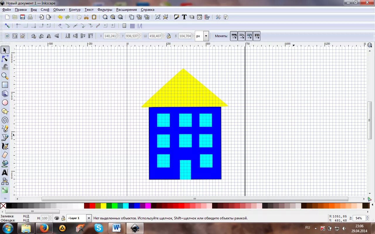This screenshot has width=375, height=234.
Task: Select the 3D Box tool
Action: click(x=5, y=94)
